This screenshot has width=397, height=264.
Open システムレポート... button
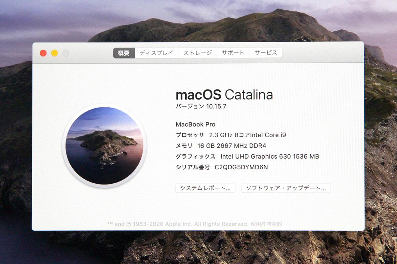(x=205, y=188)
